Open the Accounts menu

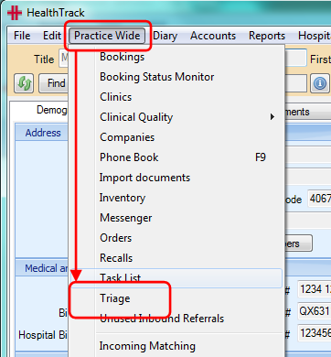pyautogui.click(x=213, y=36)
